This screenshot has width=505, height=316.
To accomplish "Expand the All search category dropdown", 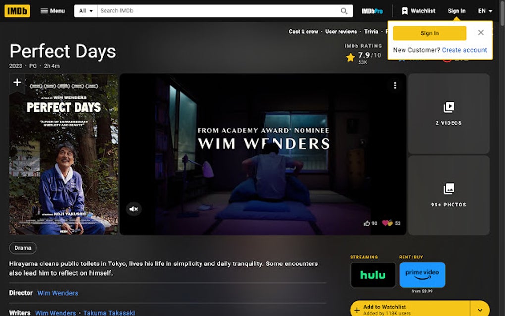I will point(86,11).
